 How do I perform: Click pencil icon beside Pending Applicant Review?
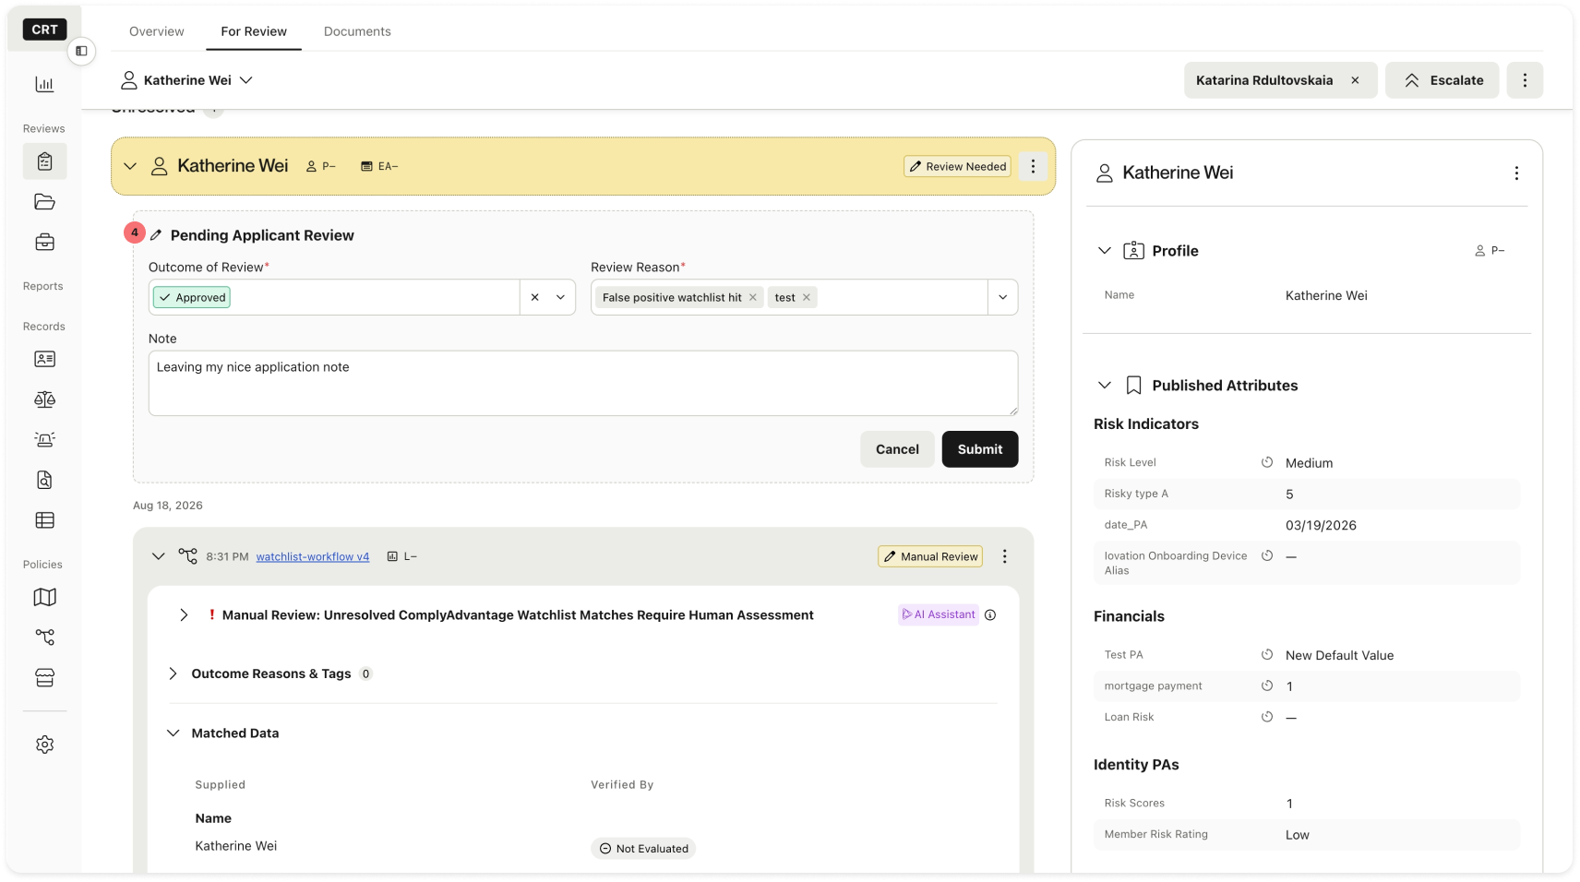click(156, 235)
